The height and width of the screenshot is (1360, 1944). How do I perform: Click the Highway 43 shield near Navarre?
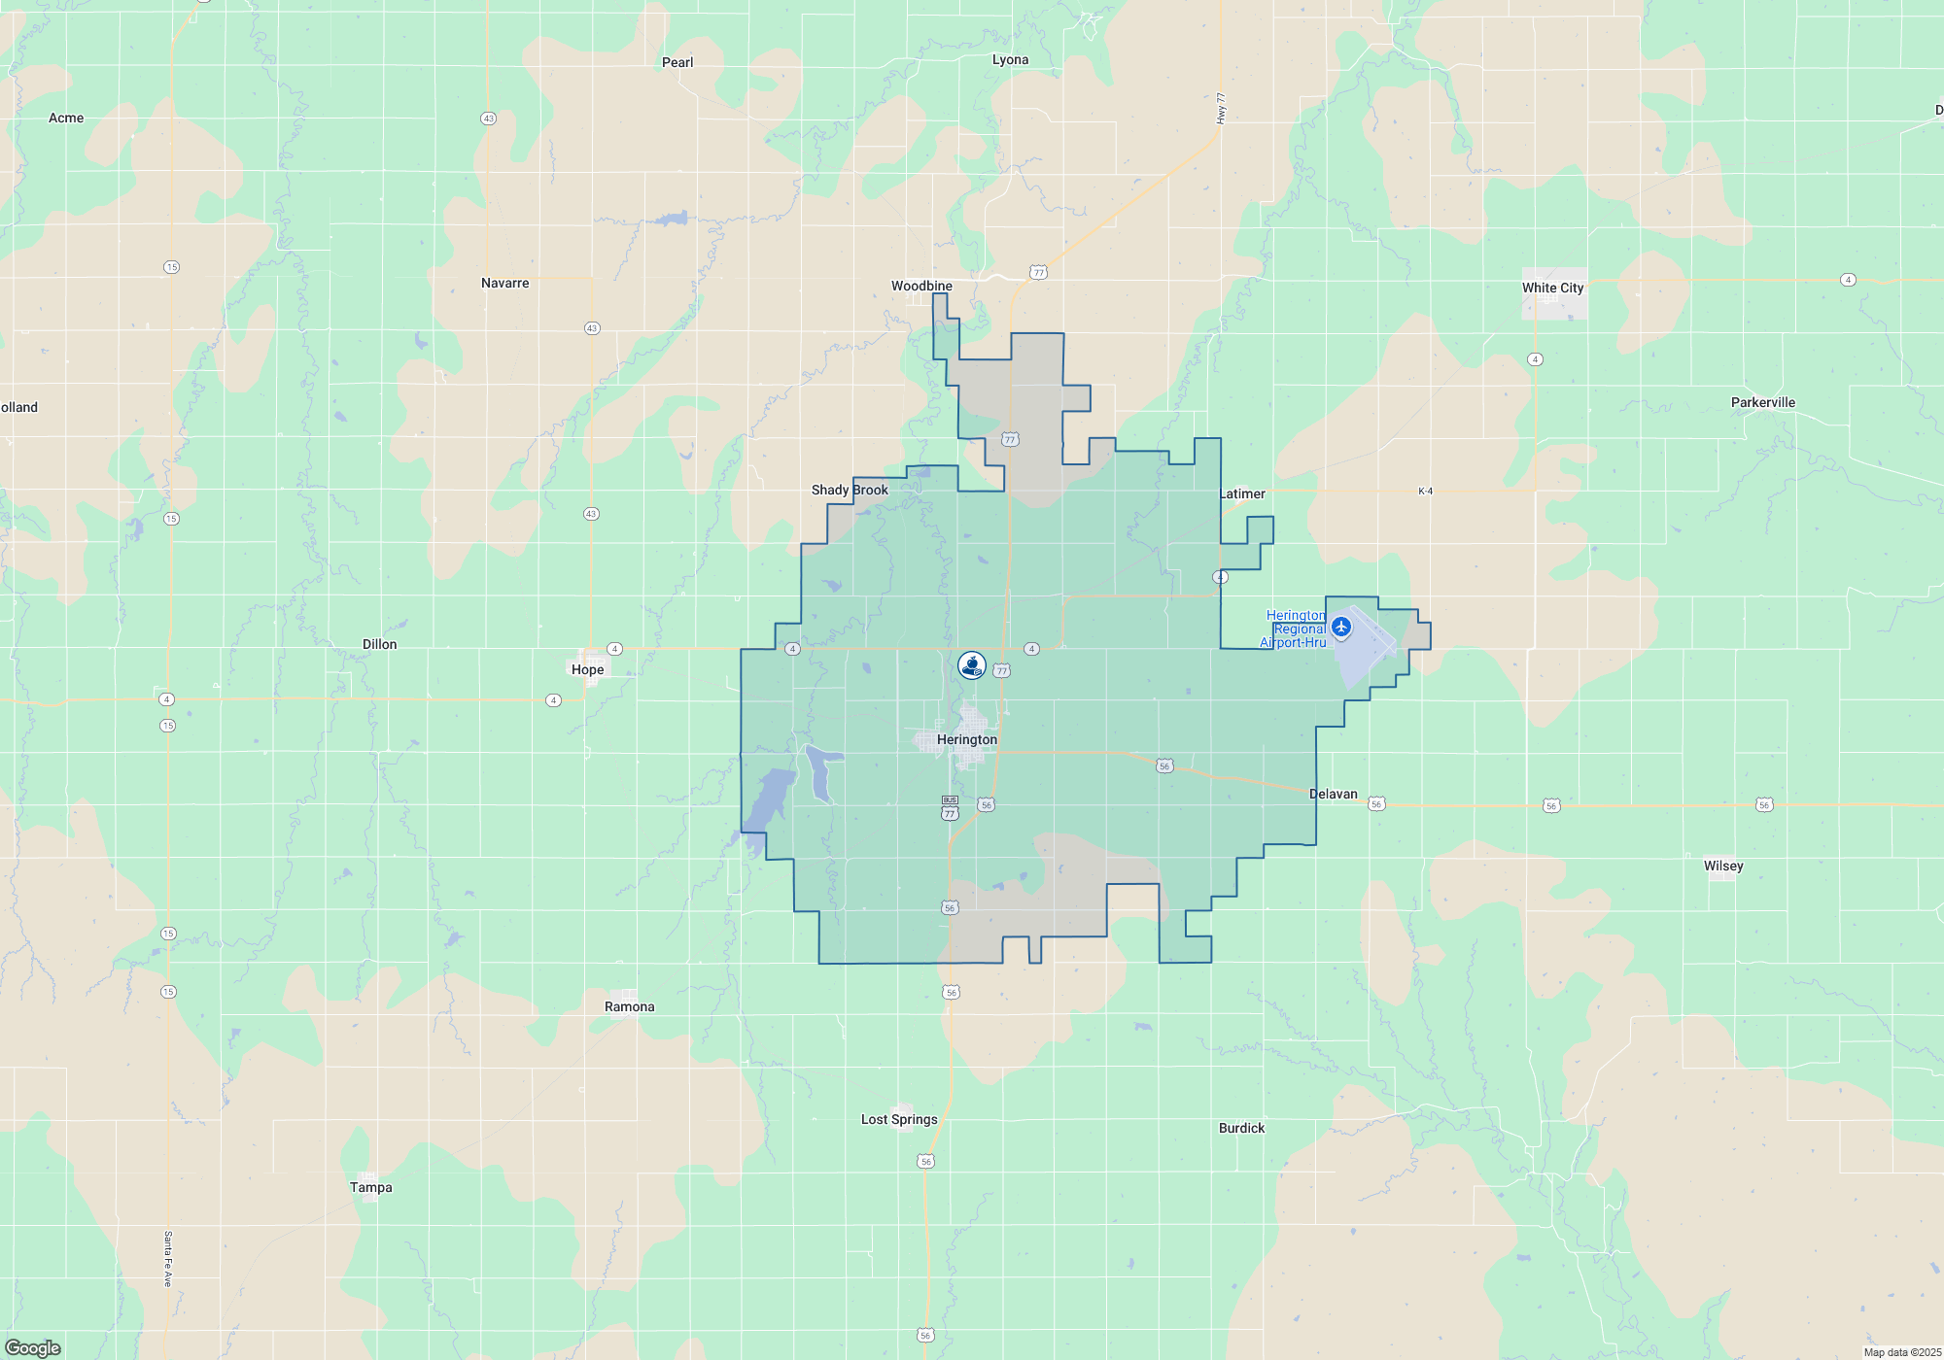592,328
